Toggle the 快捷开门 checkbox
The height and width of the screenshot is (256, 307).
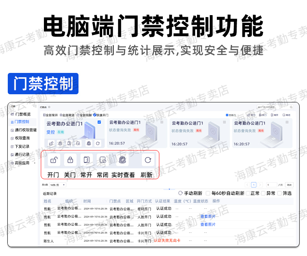coord(95,115)
